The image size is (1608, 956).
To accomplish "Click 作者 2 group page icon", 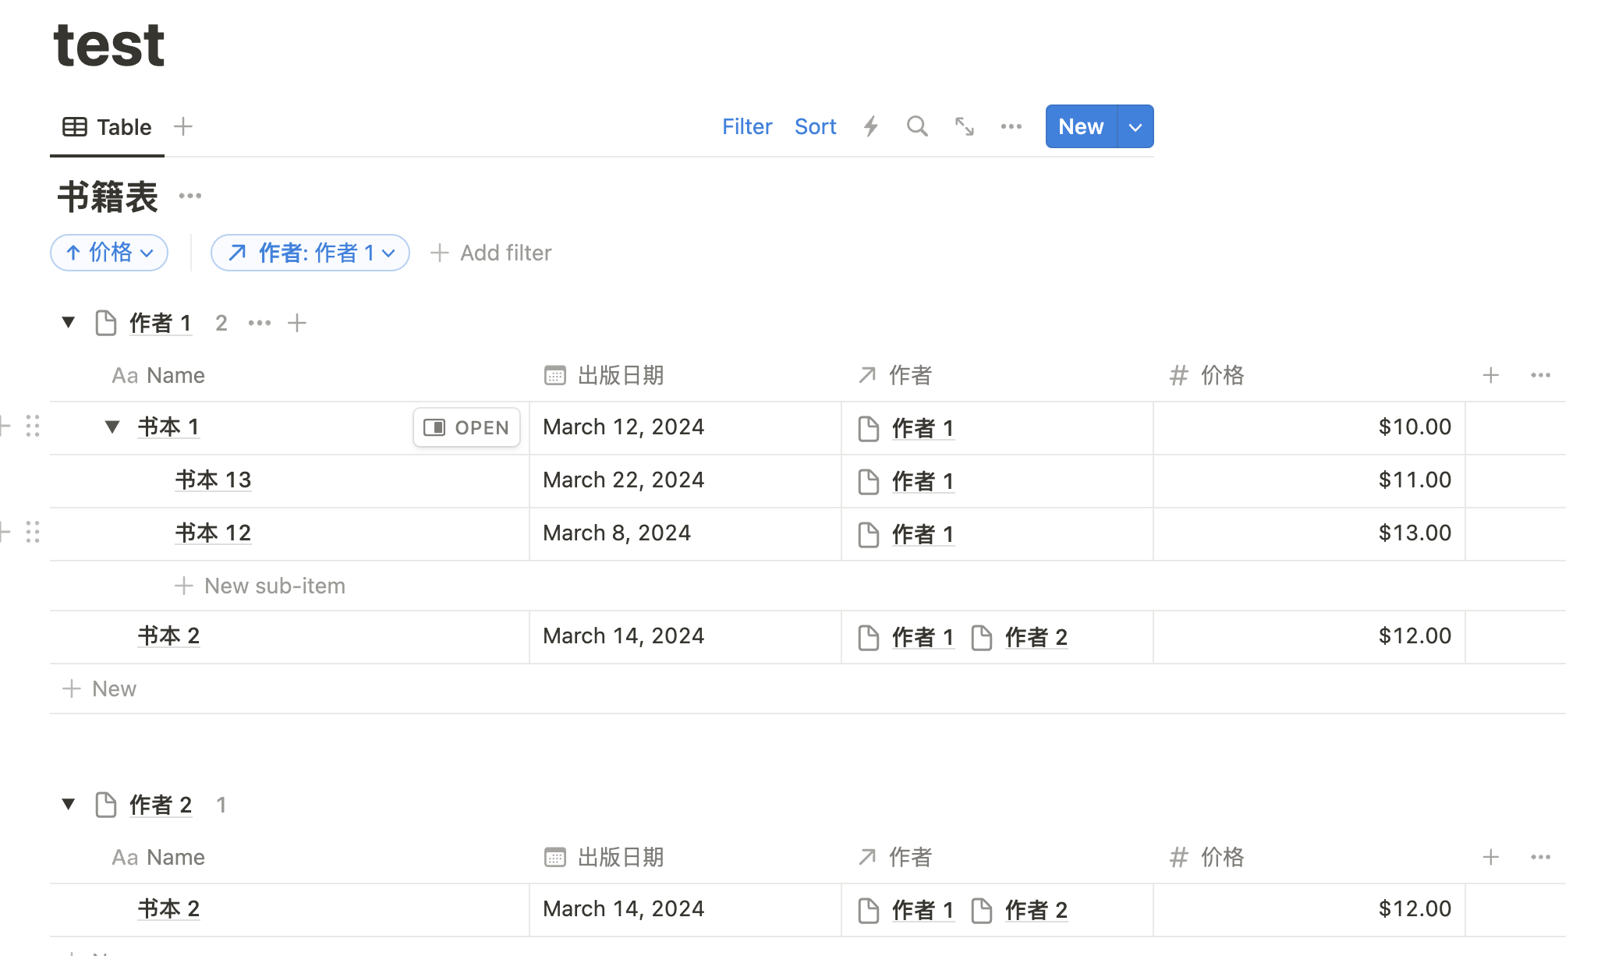I will coord(105,805).
